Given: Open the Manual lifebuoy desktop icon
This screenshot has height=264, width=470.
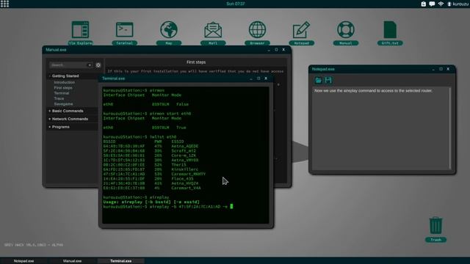Looking at the screenshot, I should pyautogui.click(x=346, y=33).
